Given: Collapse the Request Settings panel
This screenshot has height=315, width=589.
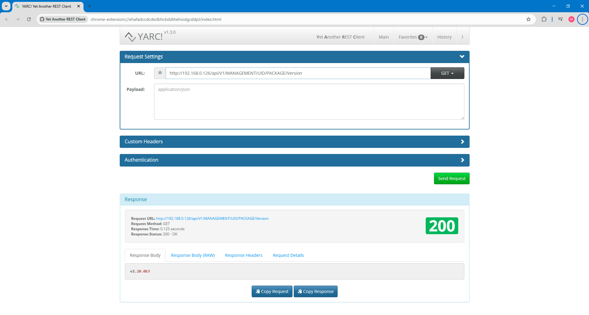Looking at the screenshot, I should tap(462, 57).
